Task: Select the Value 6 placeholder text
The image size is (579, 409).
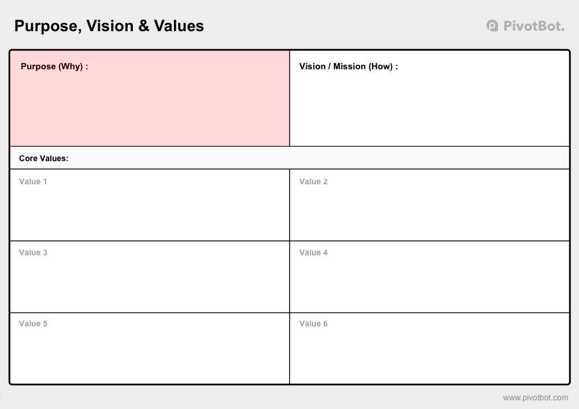Action: [313, 324]
